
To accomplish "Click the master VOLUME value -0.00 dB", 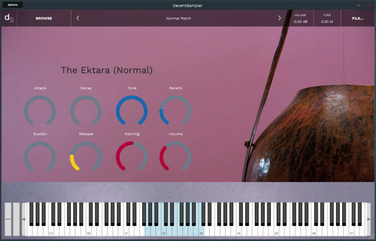I will pos(300,22).
